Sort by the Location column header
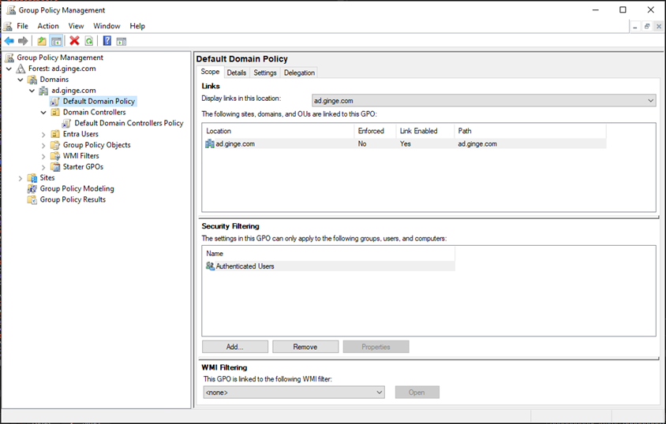The height and width of the screenshot is (424, 666). (279, 131)
